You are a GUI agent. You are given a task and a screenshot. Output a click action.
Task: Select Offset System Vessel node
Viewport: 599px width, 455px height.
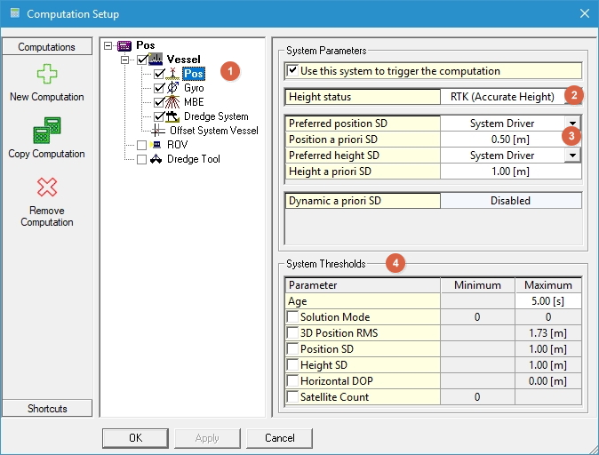pos(213,131)
